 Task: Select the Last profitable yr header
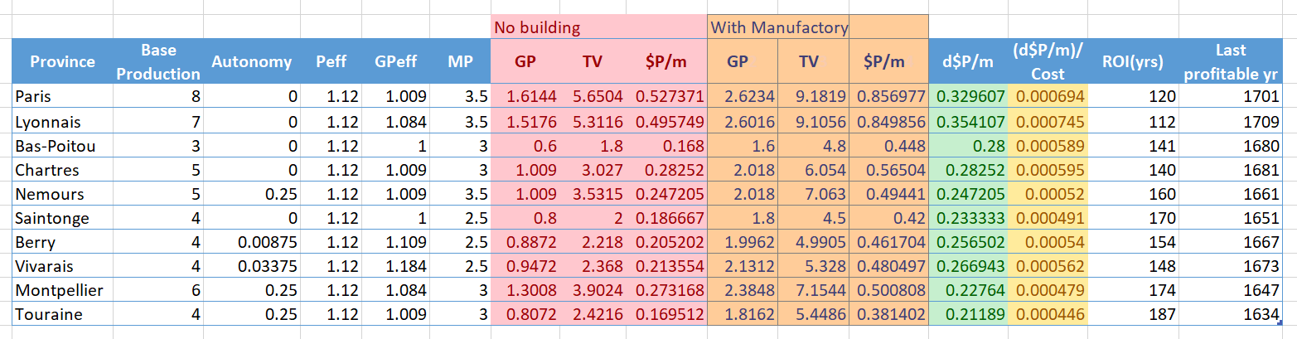coord(1231,61)
